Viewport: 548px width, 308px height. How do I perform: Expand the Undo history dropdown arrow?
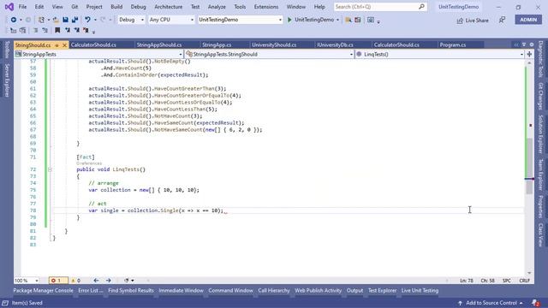95,20
